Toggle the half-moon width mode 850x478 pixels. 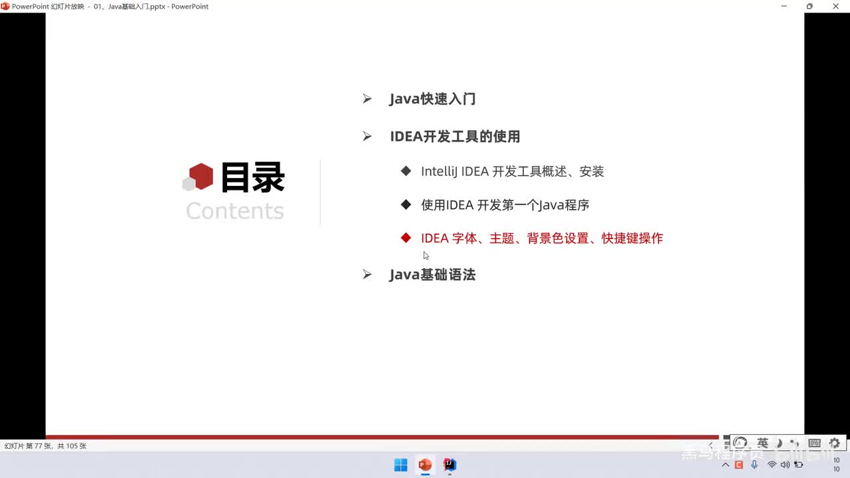click(x=780, y=443)
